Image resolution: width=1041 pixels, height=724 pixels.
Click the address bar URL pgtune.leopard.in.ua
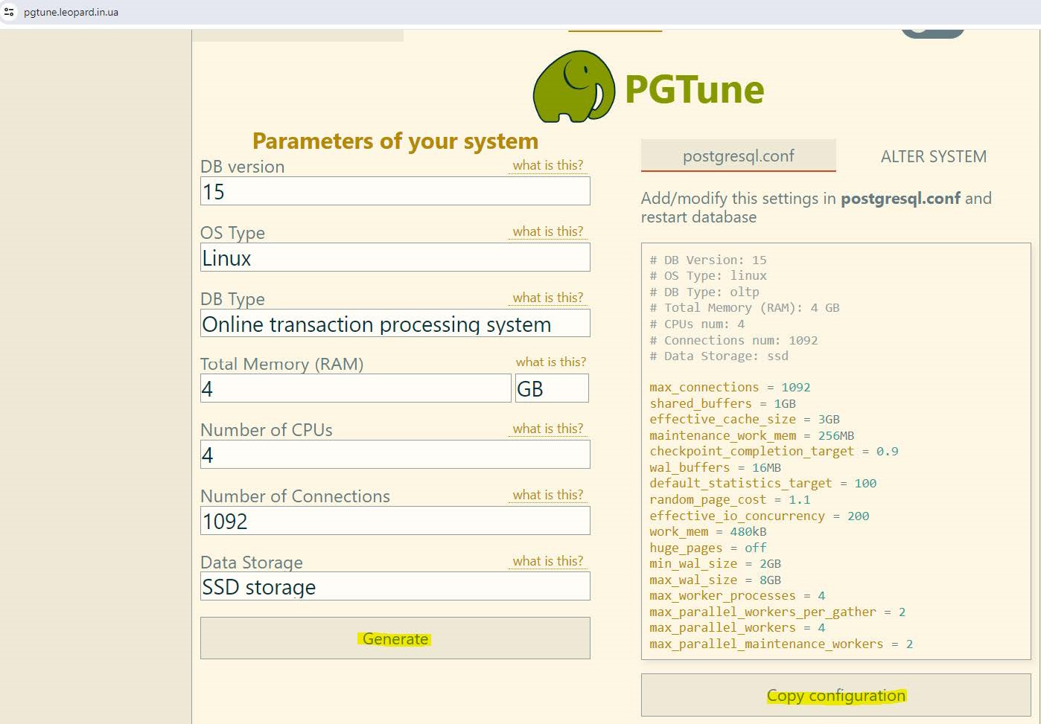71,12
